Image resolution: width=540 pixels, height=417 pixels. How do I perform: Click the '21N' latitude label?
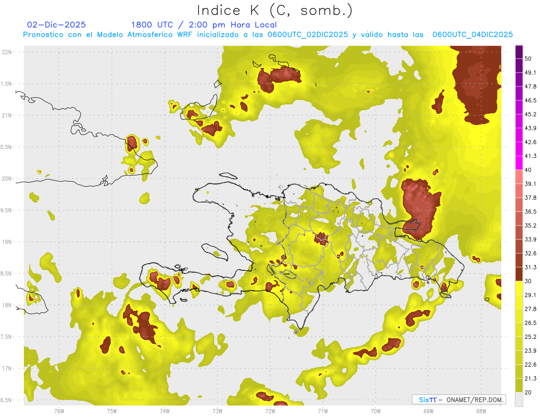coord(7,115)
